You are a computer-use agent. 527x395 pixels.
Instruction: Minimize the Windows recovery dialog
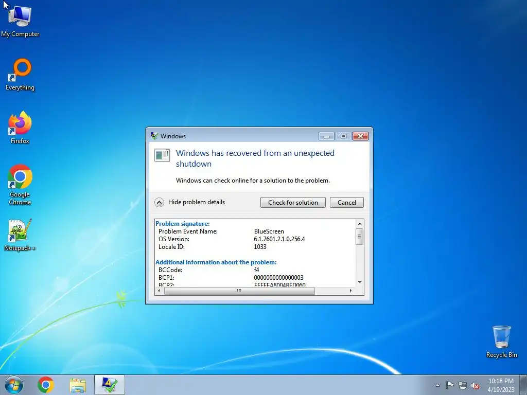(326, 136)
